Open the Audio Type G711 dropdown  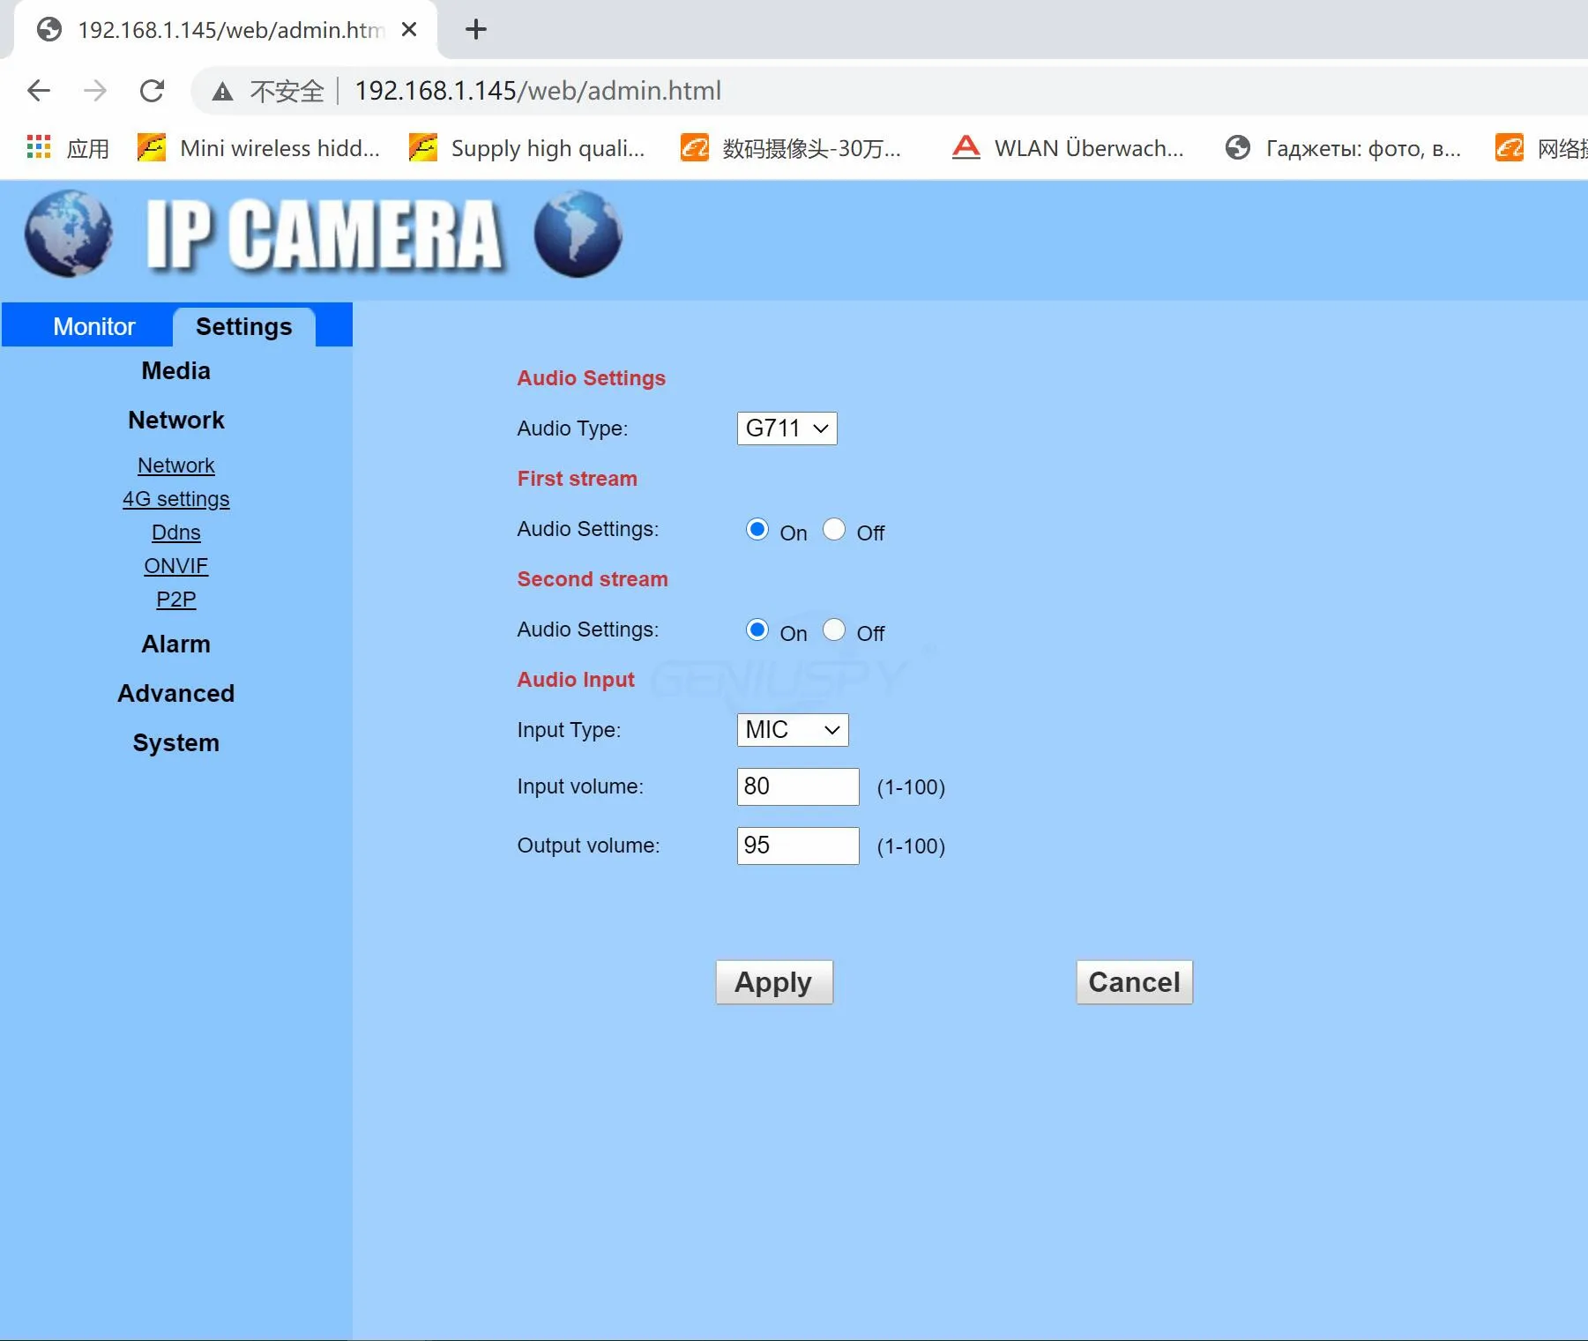(787, 429)
